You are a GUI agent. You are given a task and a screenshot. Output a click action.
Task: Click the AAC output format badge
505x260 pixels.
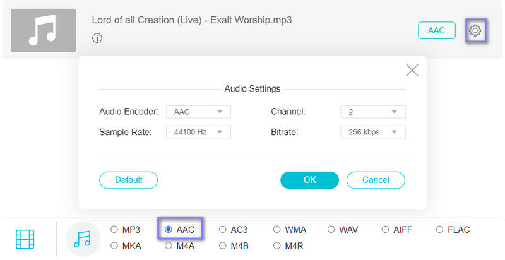click(x=436, y=30)
